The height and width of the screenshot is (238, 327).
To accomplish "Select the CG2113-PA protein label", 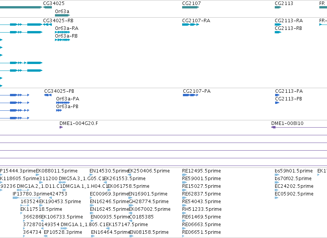I will click(x=289, y=91).
